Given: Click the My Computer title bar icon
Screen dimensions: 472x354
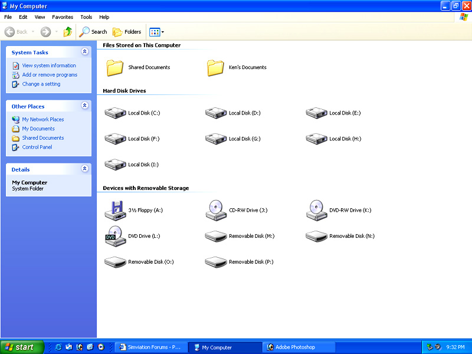Looking at the screenshot, I should pyautogui.click(x=5, y=6).
